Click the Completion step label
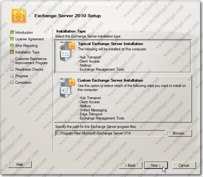The width and height of the screenshot is (203, 177). (x=23, y=83)
